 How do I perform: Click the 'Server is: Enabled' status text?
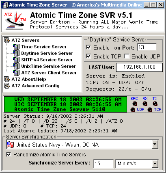pos(115,76)
